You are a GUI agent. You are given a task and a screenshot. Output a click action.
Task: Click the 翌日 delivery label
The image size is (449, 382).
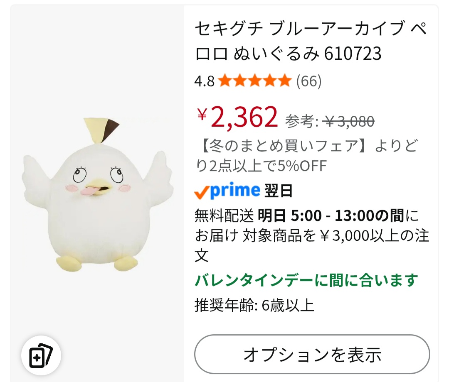point(278,191)
